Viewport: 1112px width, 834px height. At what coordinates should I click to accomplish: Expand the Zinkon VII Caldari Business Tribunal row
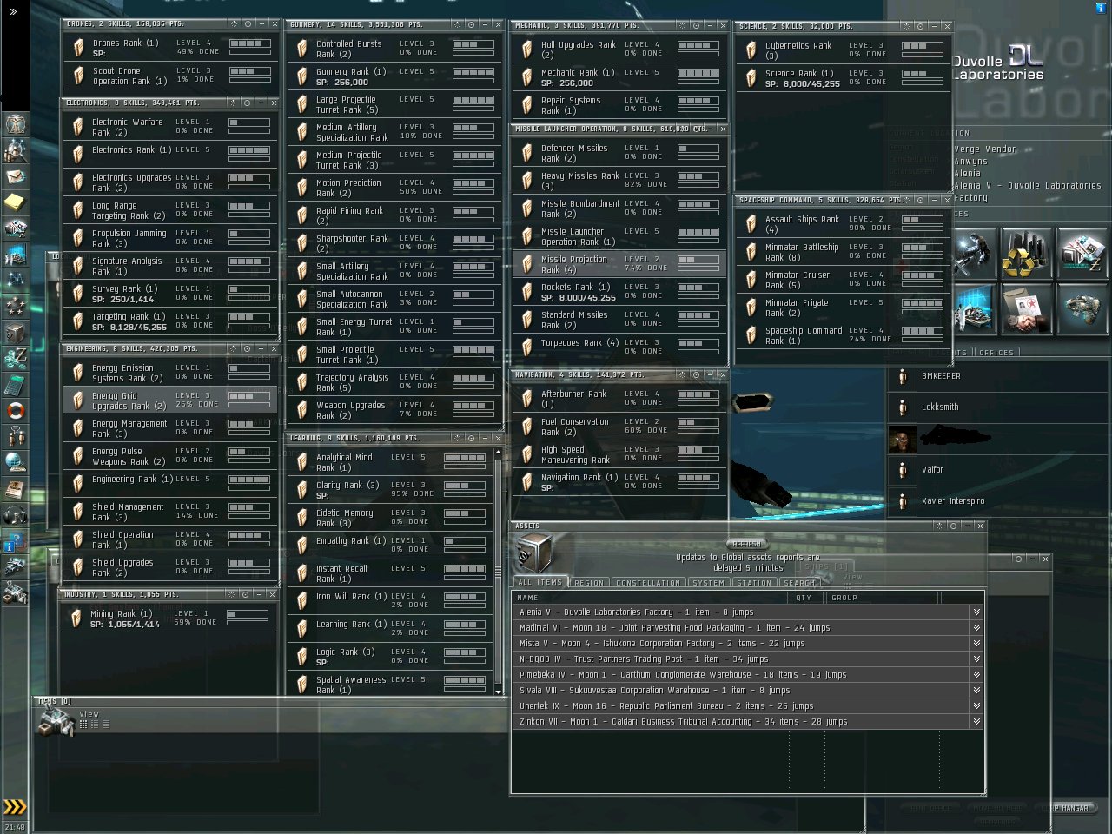[976, 722]
